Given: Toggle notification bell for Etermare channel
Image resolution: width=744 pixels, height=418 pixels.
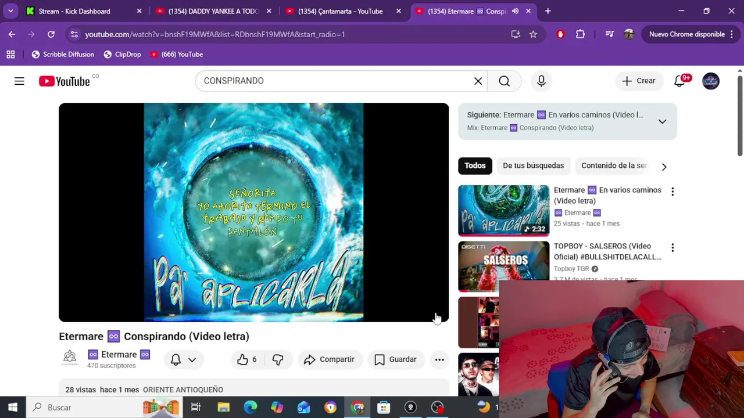Looking at the screenshot, I should 176,359.
